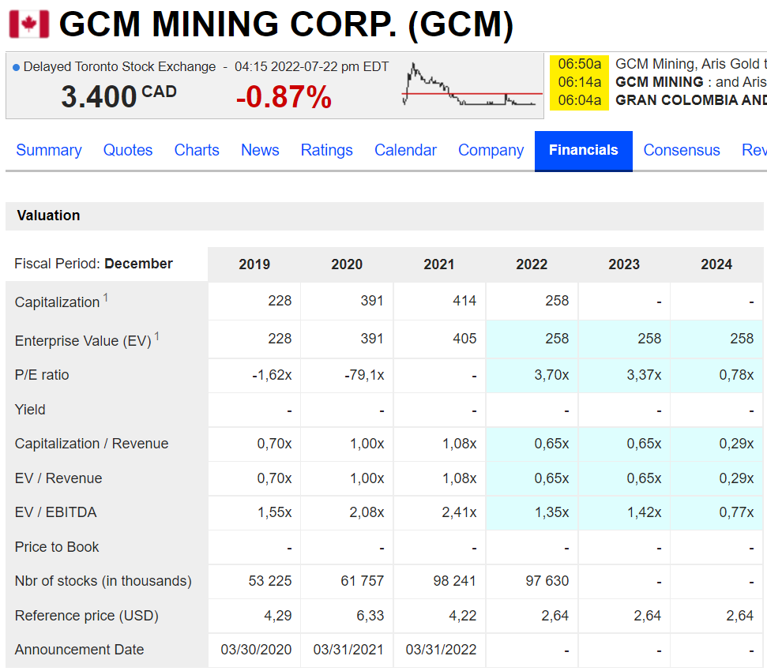Switch to the Consensus tab
The height and width of the screenshot is (671, 767).
[x=682, y=150]
